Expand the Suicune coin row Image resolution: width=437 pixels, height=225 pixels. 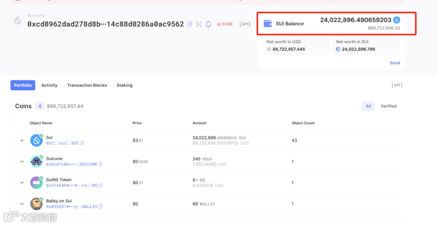22,162
